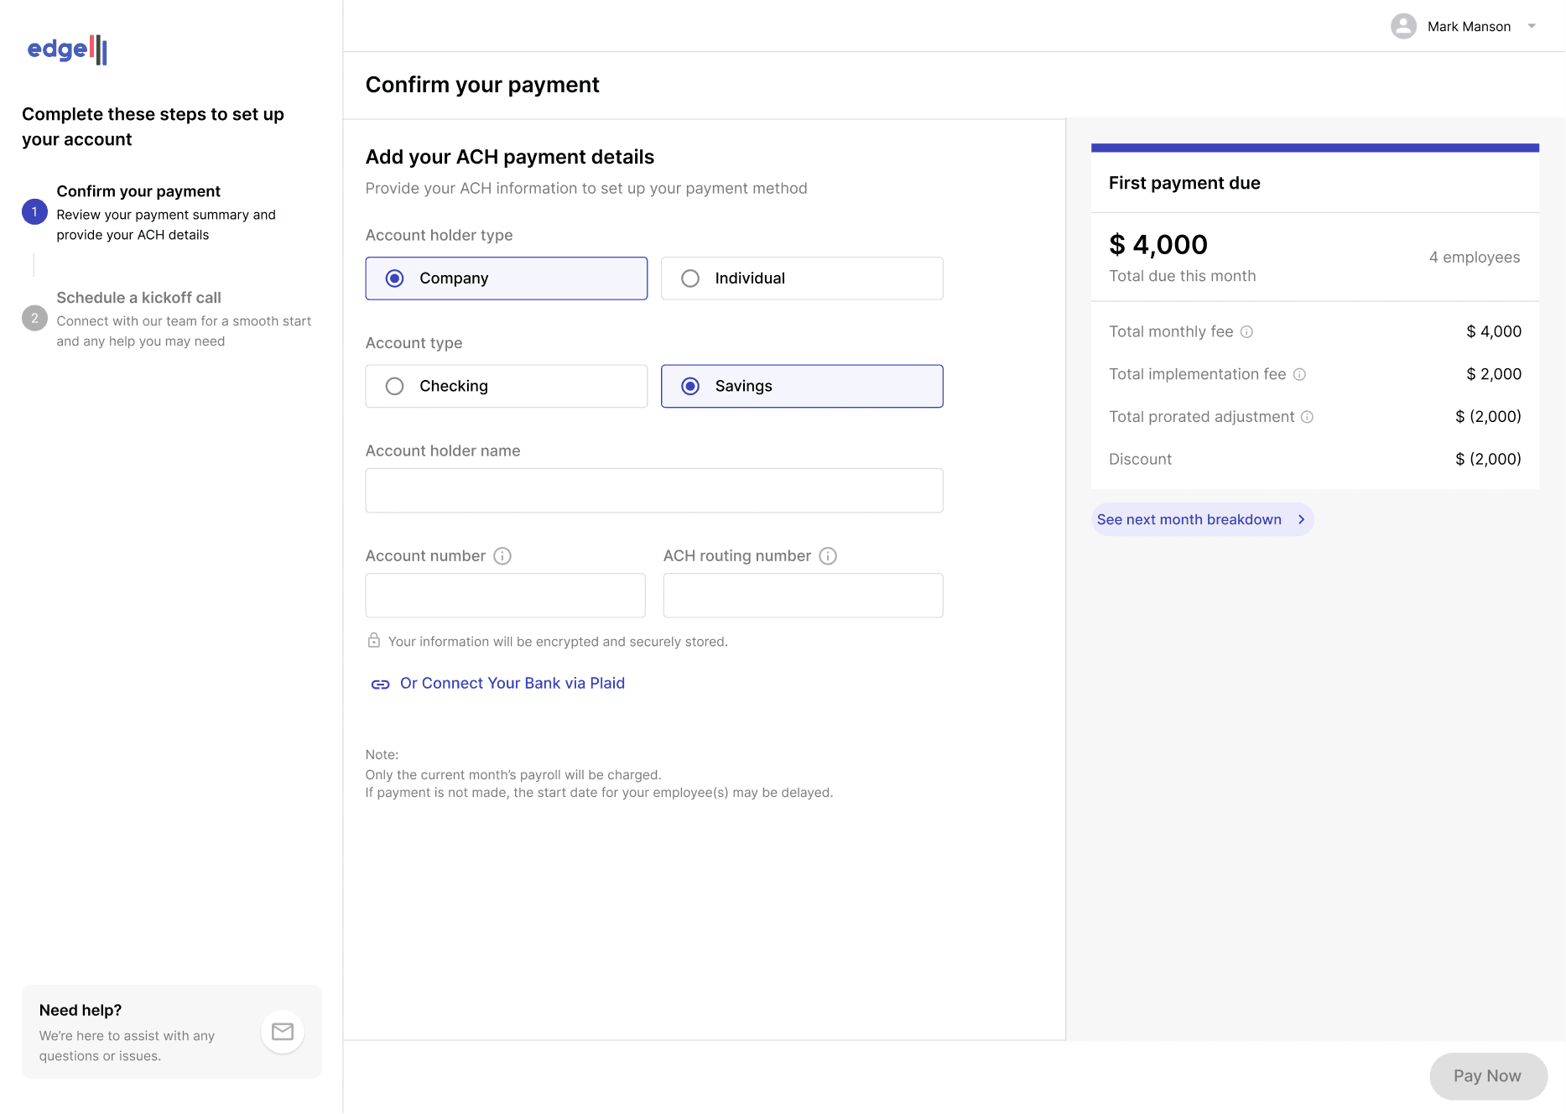Focus the ACH routing number input
Viewport: 1566px width, 1114px height.
[x=802, y=596]
